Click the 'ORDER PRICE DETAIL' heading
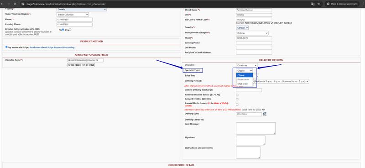 tap(181, 165)
